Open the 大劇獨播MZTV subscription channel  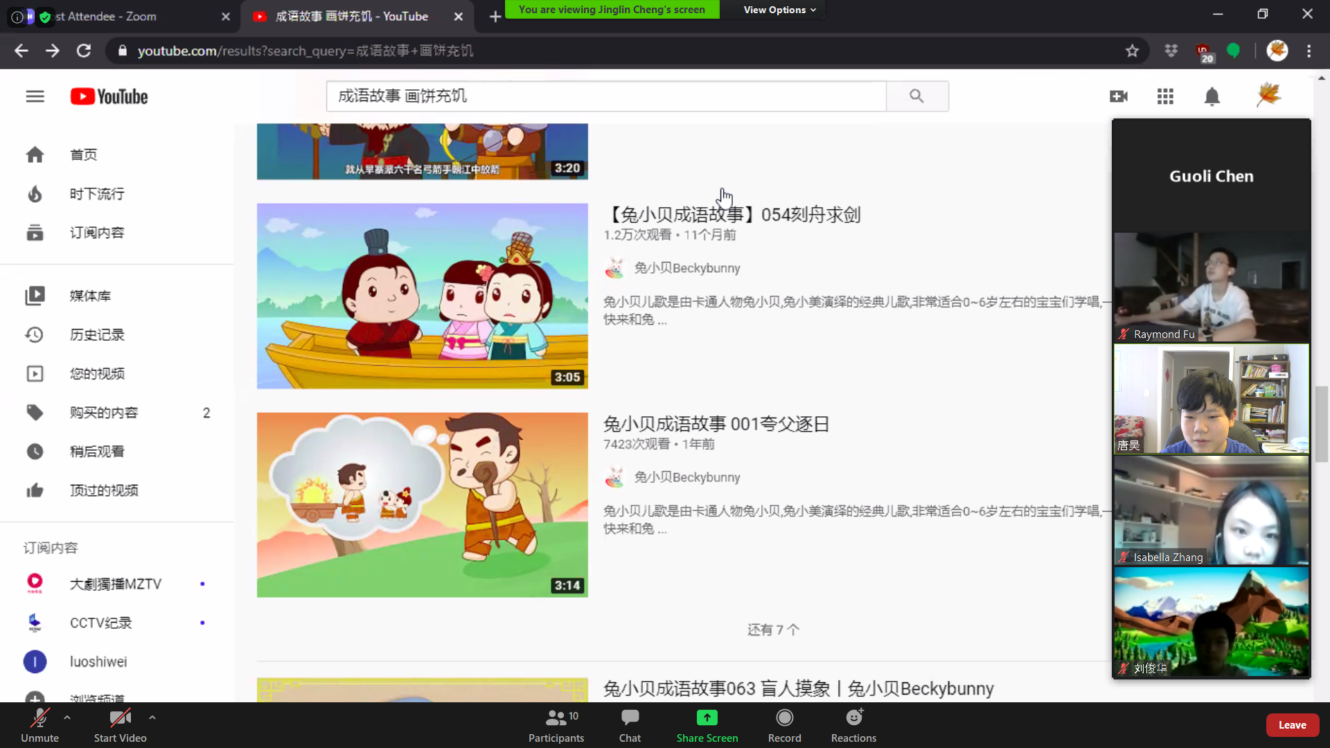[x=116, y=584]
